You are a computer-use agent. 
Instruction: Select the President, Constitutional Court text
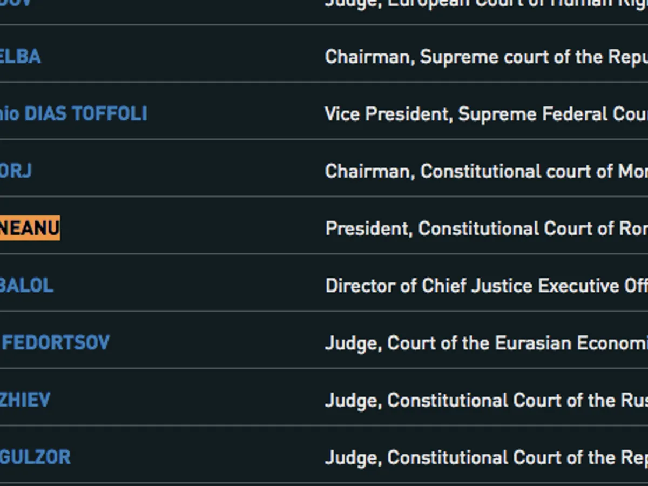pos(486,228)
